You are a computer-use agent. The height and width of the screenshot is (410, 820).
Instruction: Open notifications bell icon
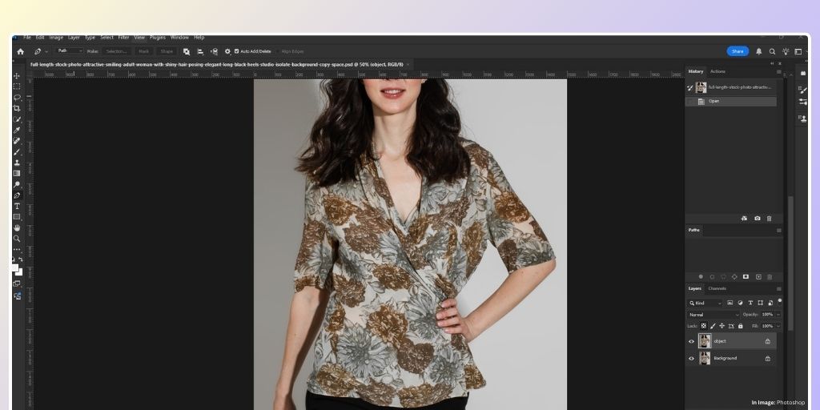point(759,51)
